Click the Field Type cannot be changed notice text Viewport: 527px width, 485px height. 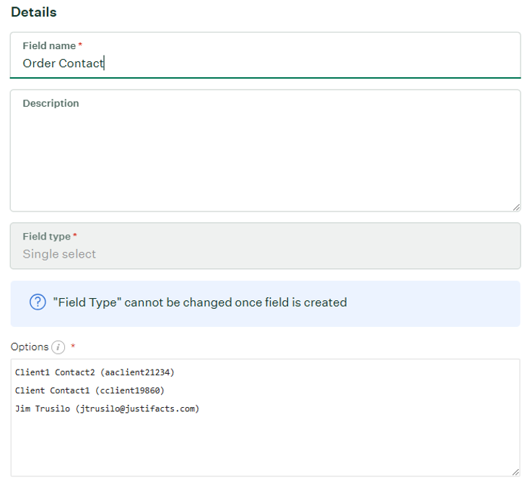200,302
